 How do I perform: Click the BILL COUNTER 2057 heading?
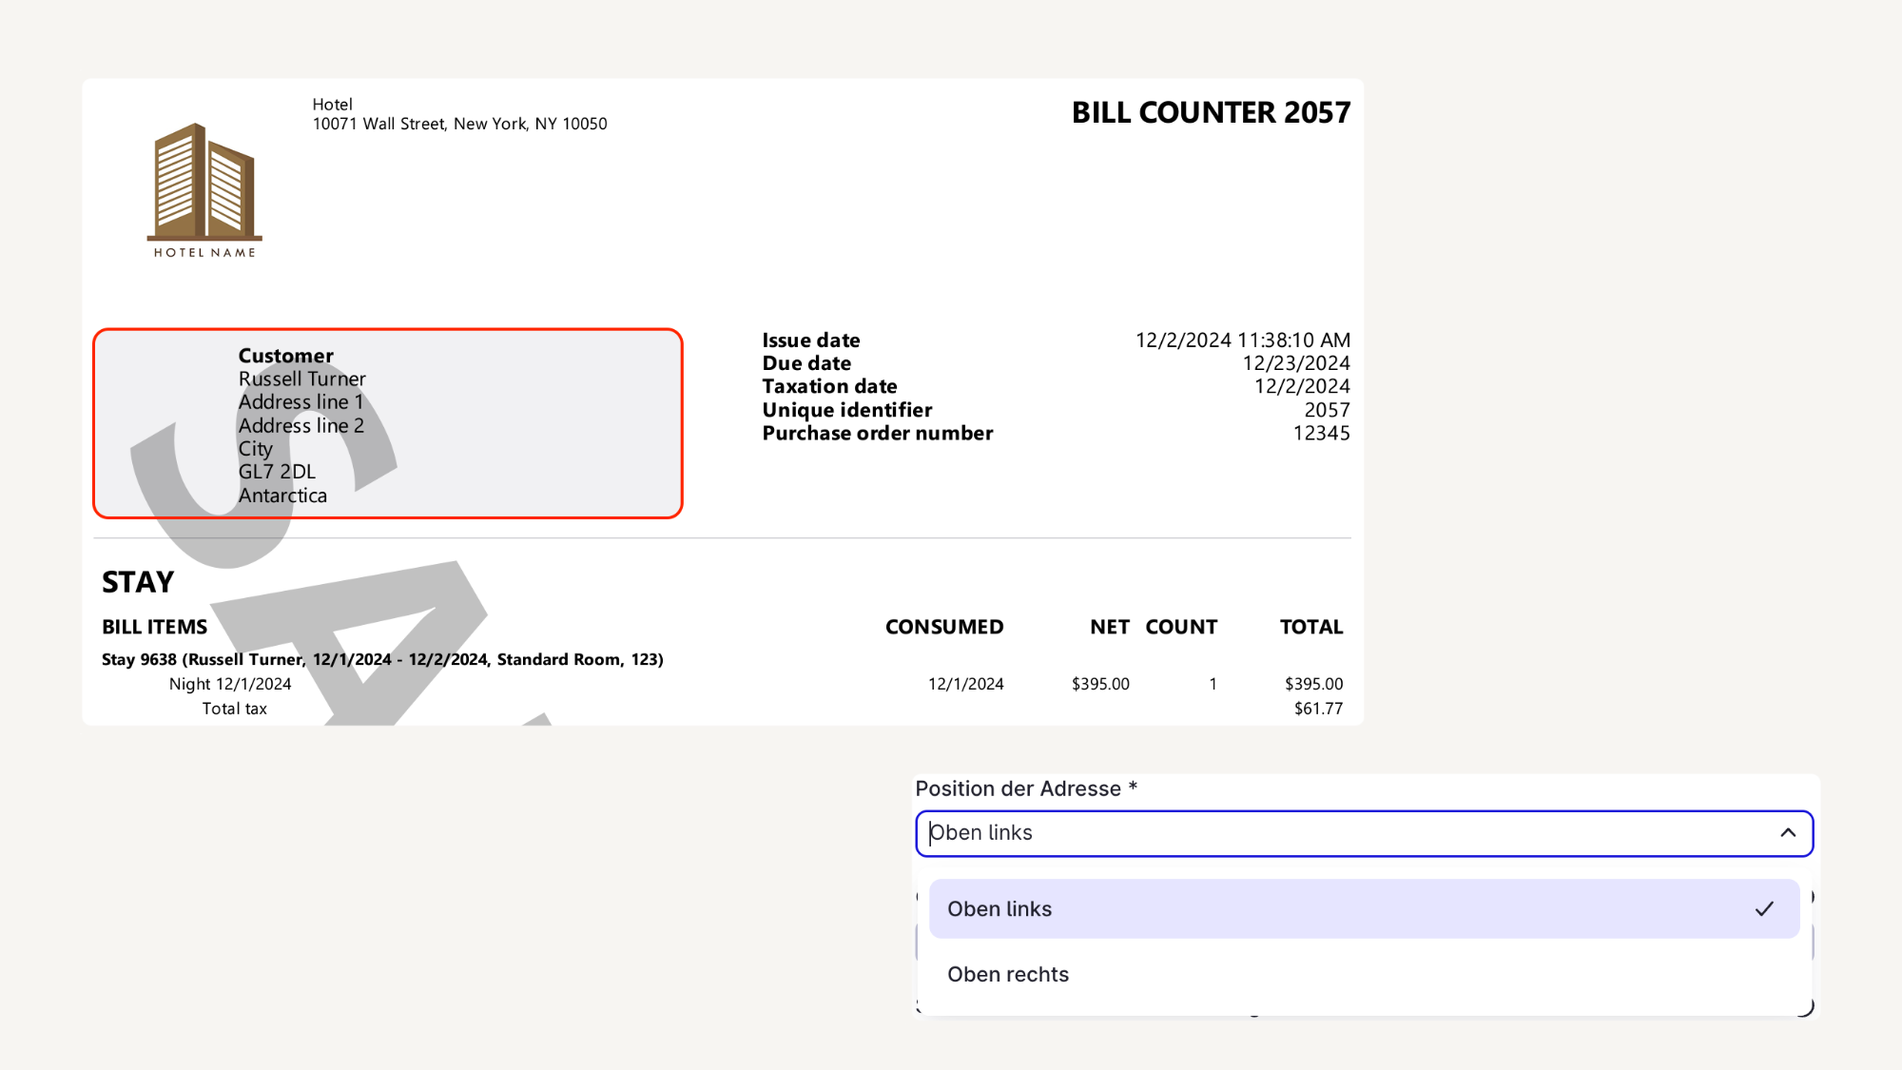click(1211, 113)
